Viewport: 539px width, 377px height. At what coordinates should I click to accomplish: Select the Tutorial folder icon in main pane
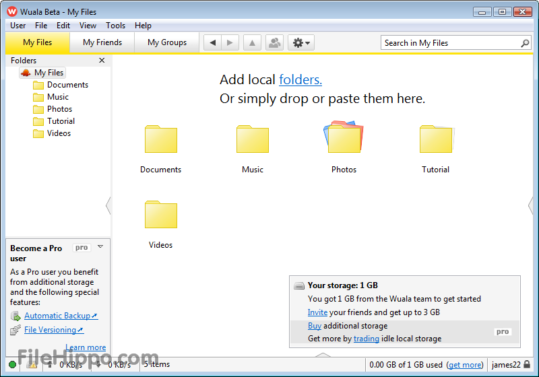click(436, 139)
